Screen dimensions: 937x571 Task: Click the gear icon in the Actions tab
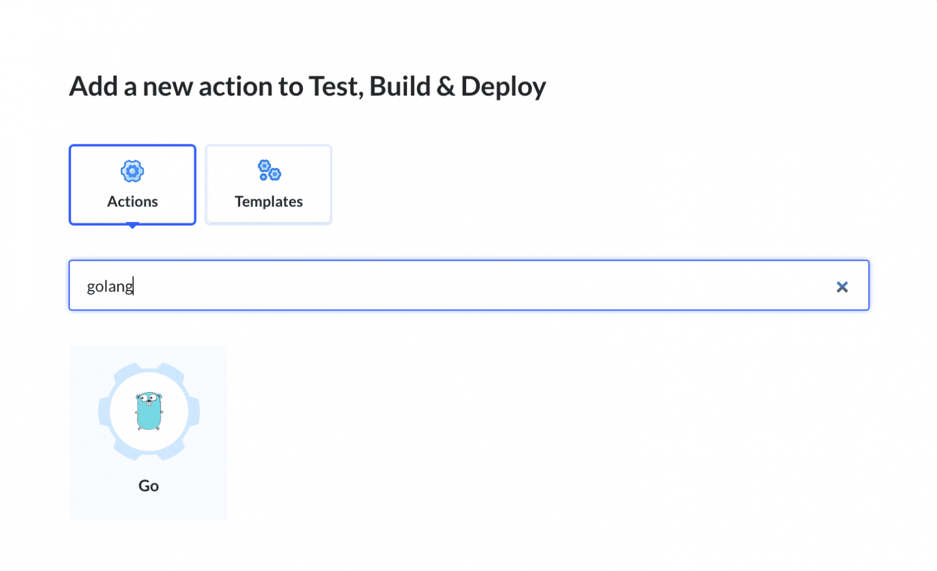pos(132,171)
